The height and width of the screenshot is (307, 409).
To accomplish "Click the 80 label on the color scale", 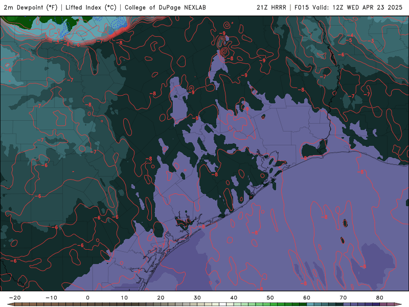I will click(380, 298).
